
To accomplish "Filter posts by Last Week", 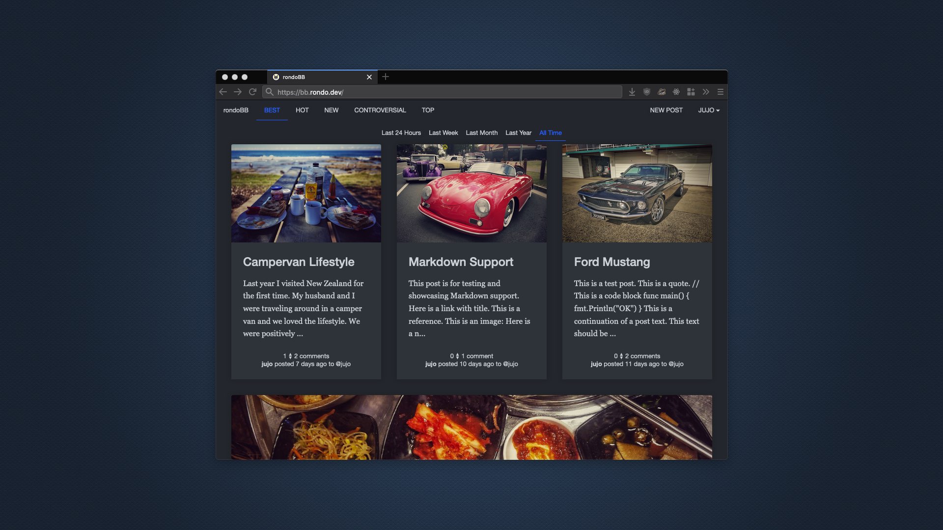I will coord(443,132).
